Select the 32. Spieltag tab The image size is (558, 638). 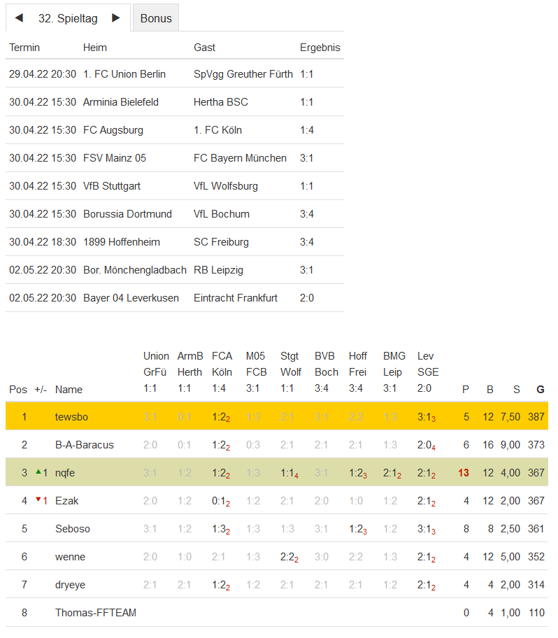pos(68,18)
